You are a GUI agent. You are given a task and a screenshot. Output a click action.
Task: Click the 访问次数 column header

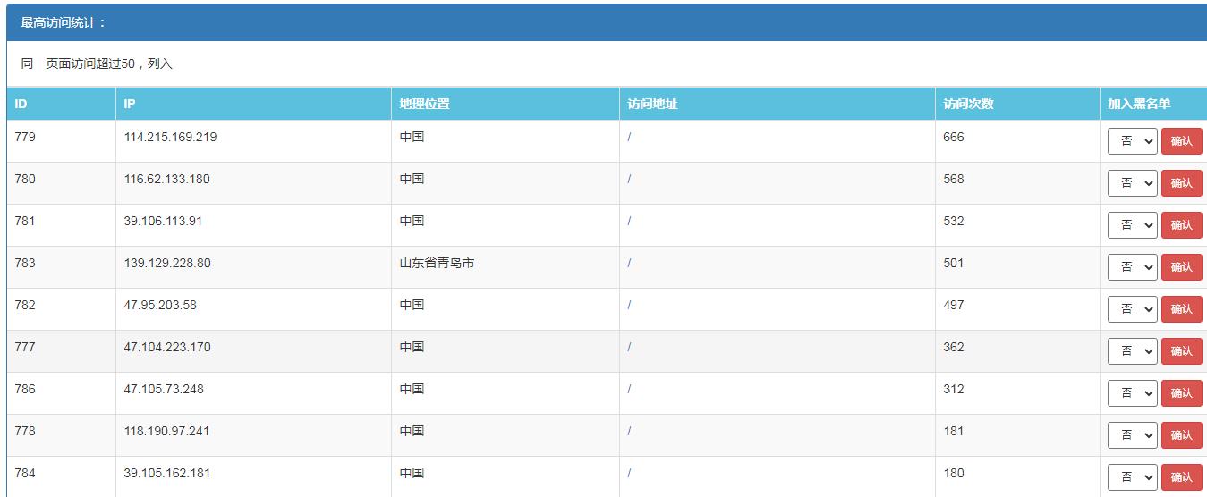(1017, 104)
